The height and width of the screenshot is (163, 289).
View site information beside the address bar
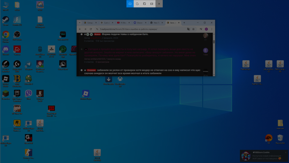97,29
